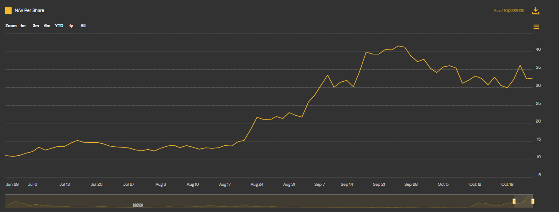The height and width of the screenshot is (212, 559).
Task: Click the y-axis value 25
Action: (537, 104)
